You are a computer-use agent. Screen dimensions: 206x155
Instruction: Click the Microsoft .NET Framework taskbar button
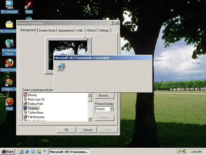[x=70, y=152]
